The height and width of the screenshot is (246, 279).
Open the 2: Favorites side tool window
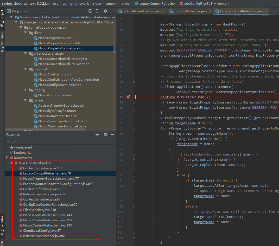coord(2,226)
